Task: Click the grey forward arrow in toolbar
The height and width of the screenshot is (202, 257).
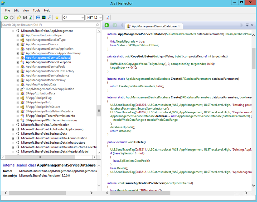Action: point(12,18)
